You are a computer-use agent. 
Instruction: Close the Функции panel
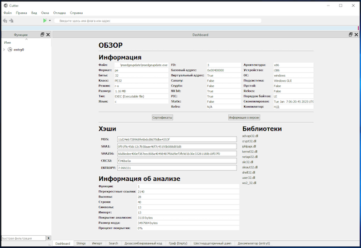pos(48,34)
